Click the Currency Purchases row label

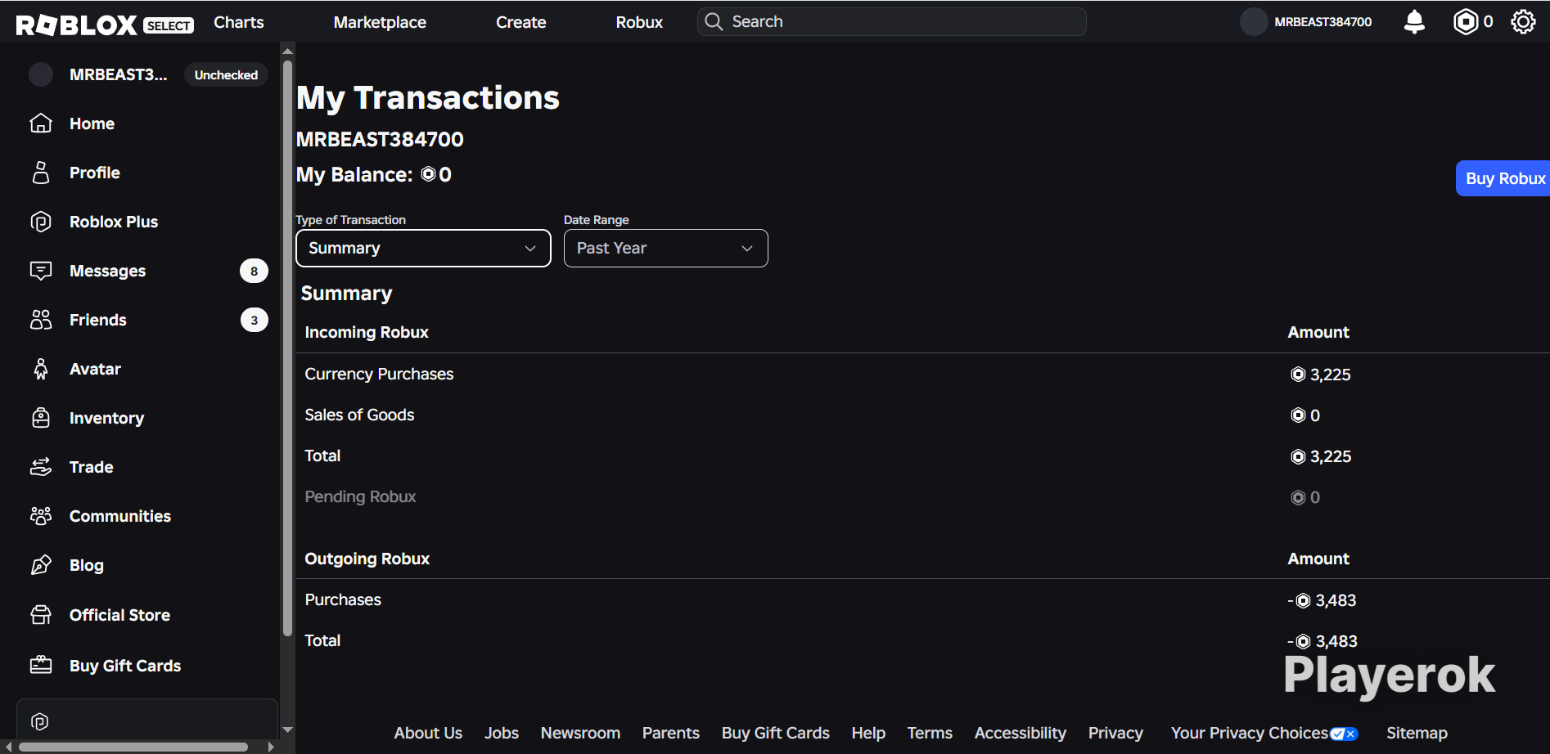(x=379, y=374)
